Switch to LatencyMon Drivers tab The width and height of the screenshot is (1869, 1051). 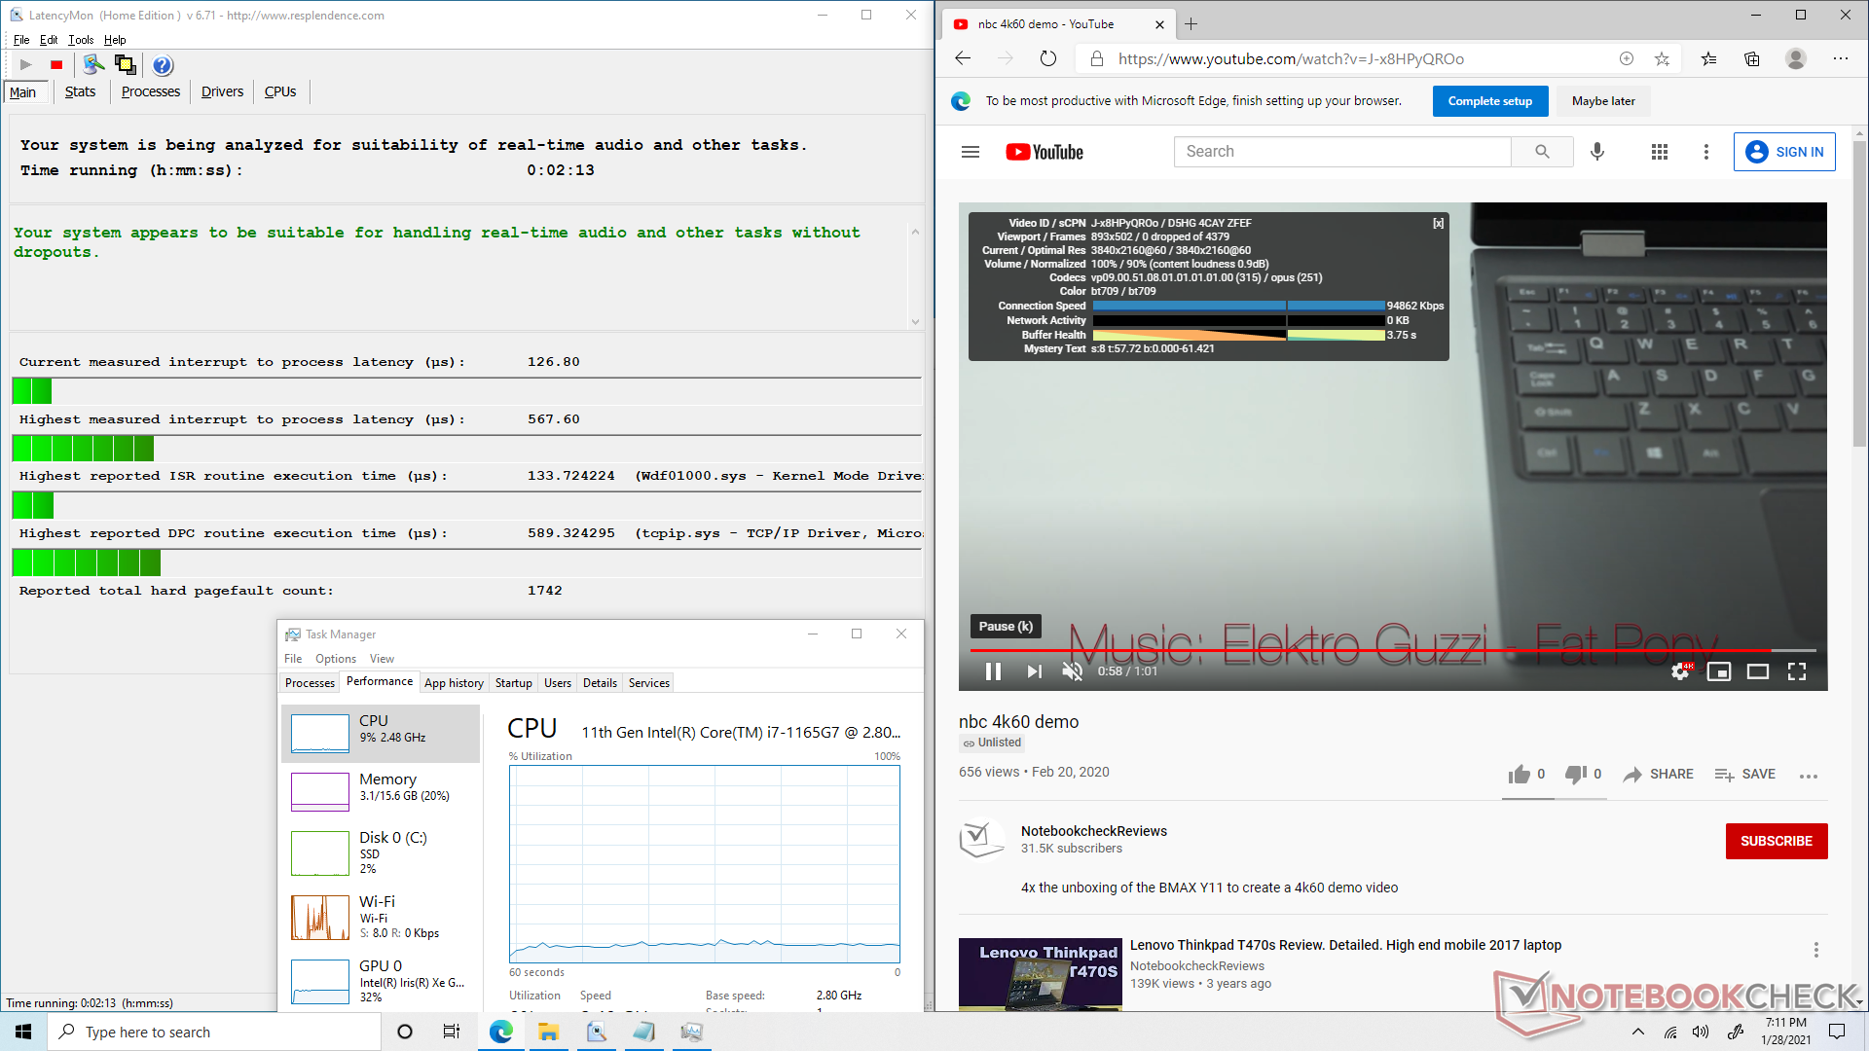(222, 91)
